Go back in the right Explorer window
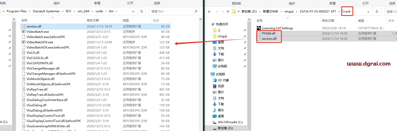 coord(209,11)
